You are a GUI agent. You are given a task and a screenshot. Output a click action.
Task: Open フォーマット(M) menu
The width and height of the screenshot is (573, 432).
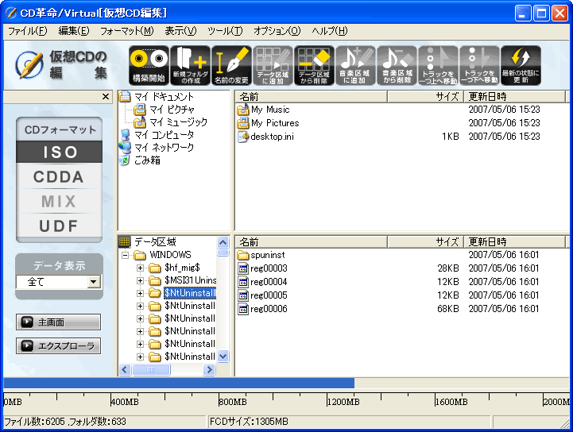click(127, 31)
